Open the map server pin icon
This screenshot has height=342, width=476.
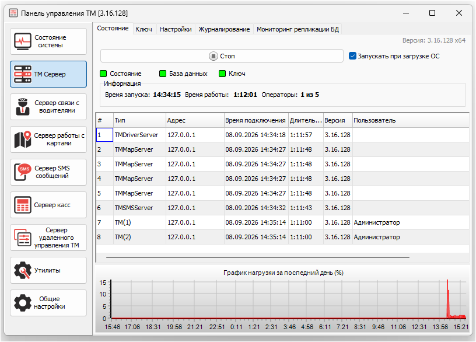coord(23,139)
